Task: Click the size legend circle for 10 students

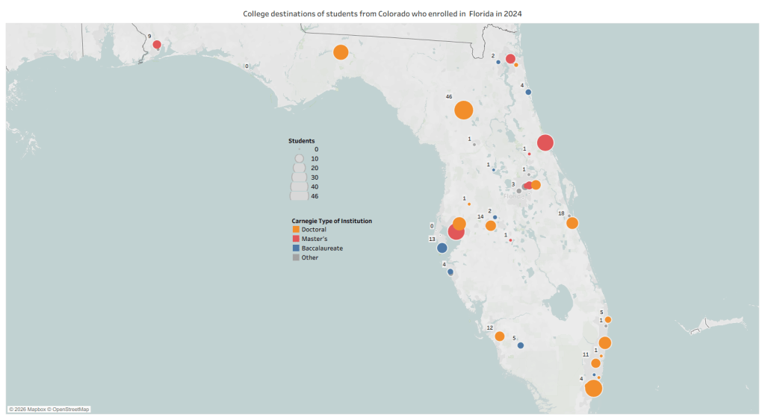Action: point(299,159)
